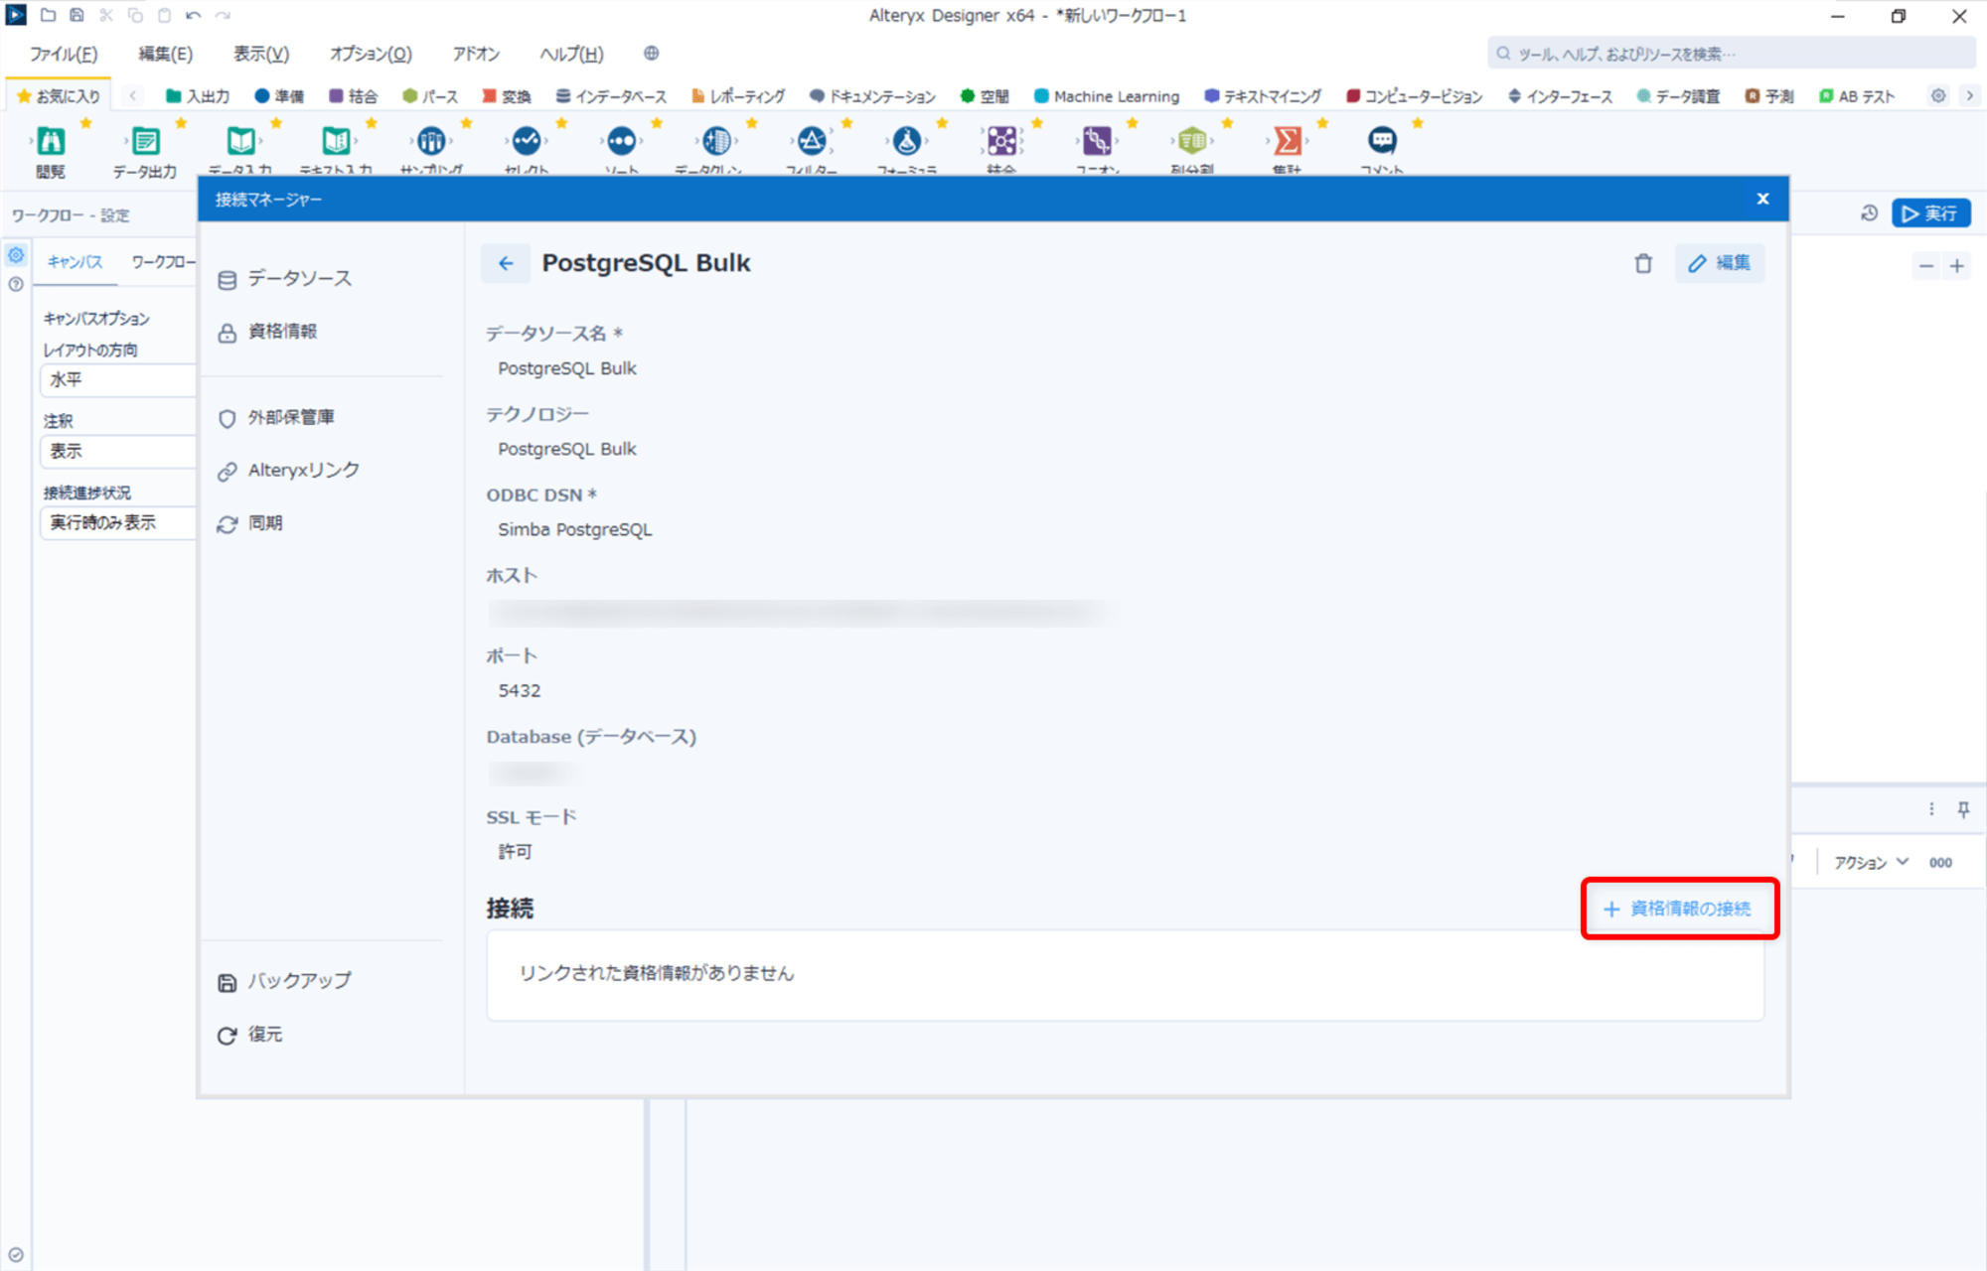Select the Formula flask tool icon

point(907,141)
